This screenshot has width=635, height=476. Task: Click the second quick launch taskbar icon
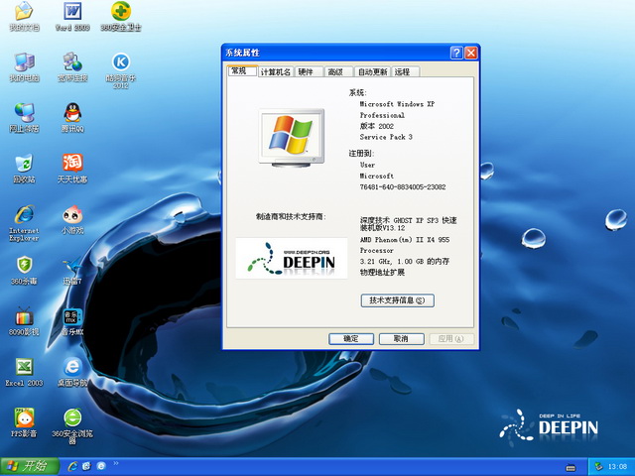[86, 466]
